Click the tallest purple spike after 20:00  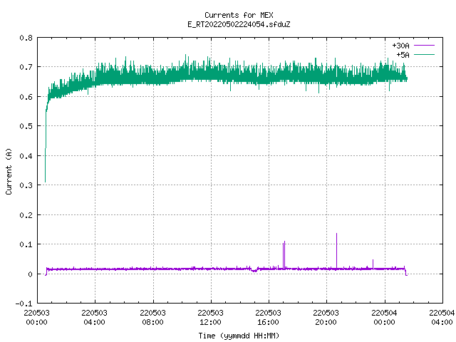[x=337, y=251]
